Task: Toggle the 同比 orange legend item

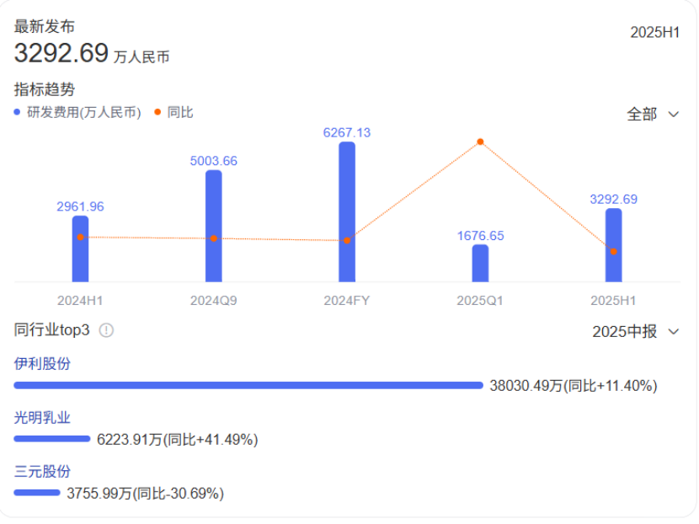Action: (174, 112)
